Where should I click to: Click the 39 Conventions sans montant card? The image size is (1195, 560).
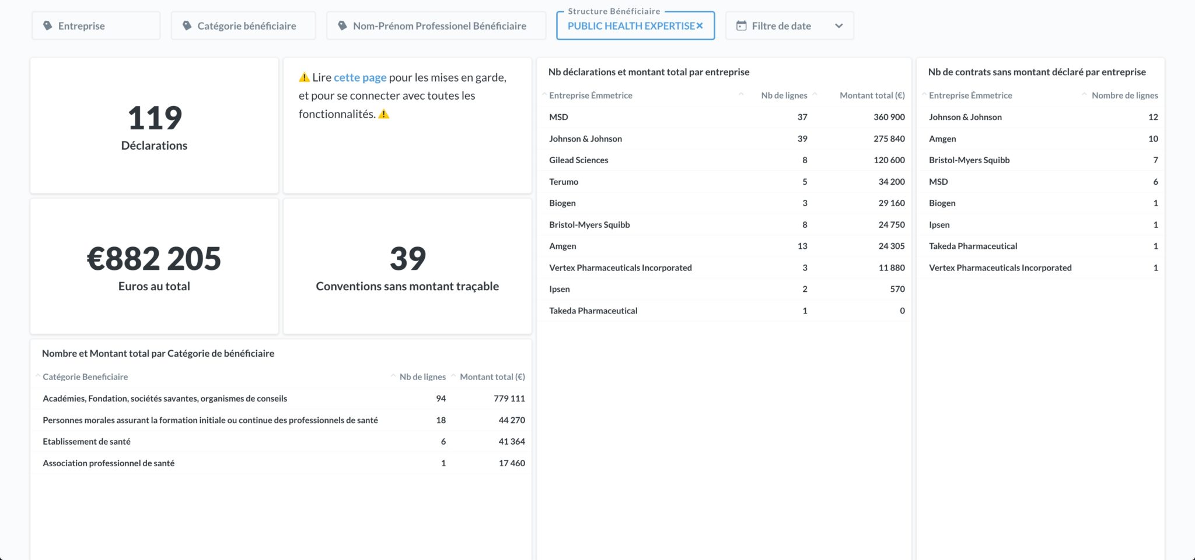(x=407, y=266)
